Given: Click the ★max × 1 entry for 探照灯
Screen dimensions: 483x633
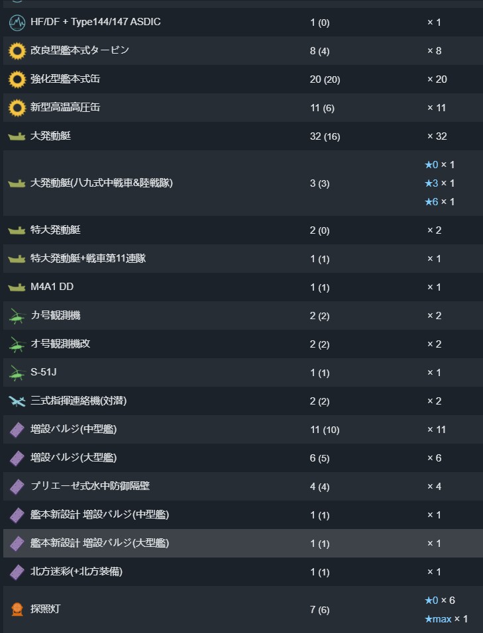Looking at the screenshot, I should click(446, 619).
